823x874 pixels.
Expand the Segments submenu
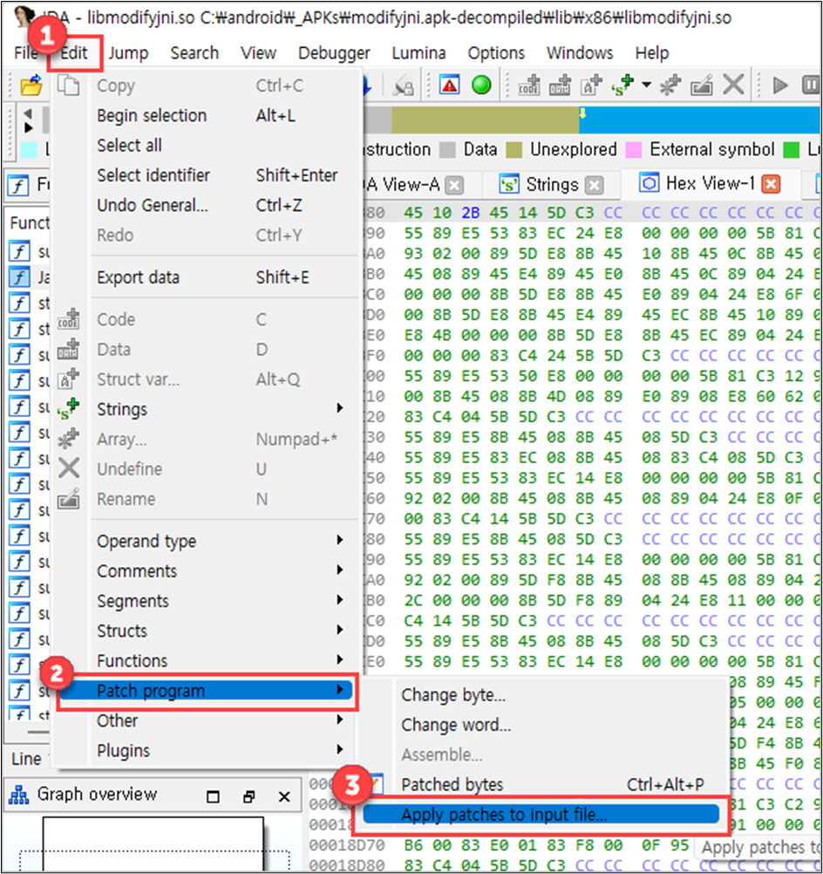click(206, 601)
